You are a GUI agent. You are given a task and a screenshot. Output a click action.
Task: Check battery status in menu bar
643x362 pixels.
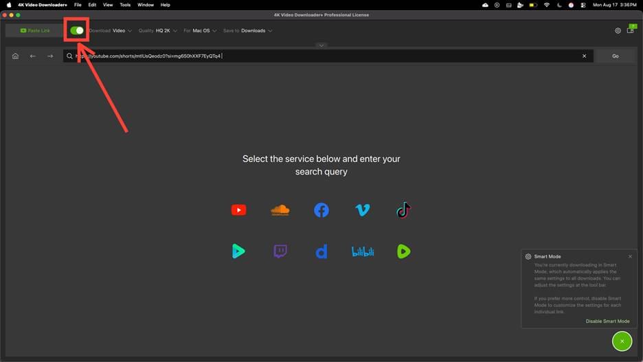(532, 5)
